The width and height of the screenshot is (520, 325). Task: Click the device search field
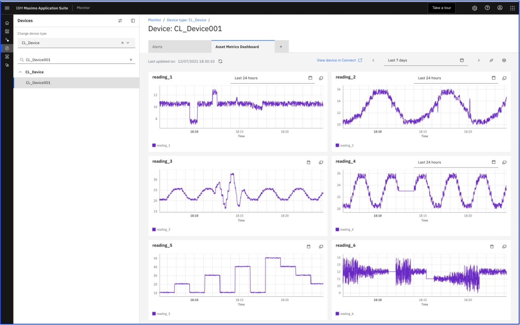(x=76, y=60)
